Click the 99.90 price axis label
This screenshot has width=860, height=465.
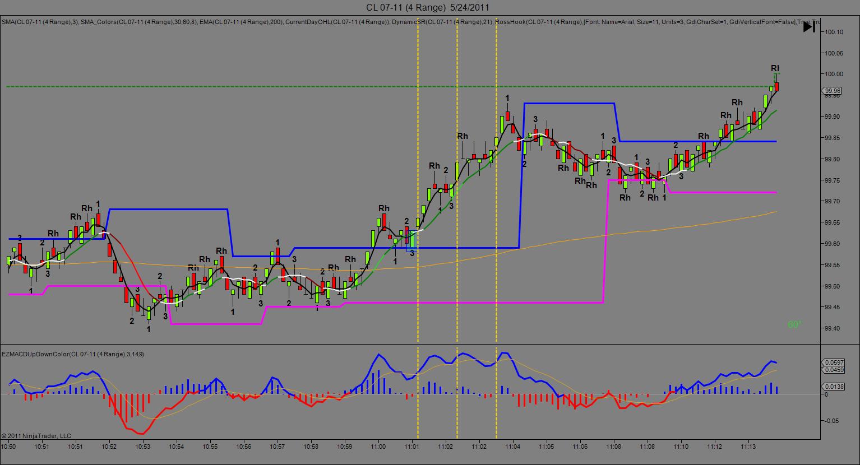(x=833, y=117)
